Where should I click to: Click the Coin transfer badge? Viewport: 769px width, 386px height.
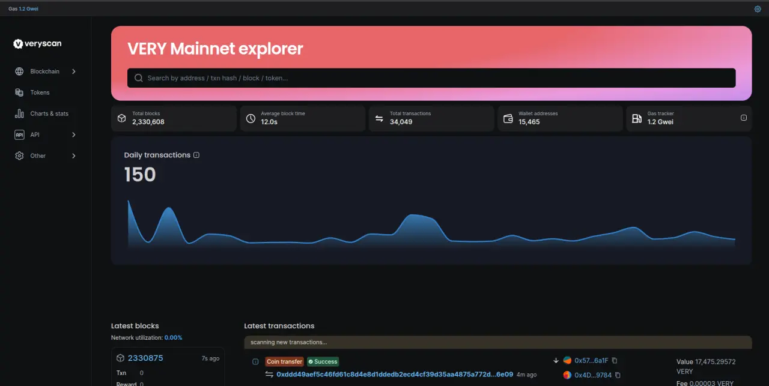coord(285,361)
